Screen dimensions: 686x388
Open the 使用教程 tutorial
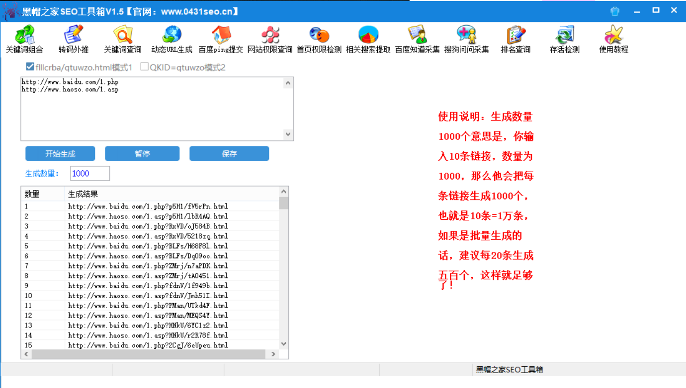pyautogui.click(x=613, y=39)
